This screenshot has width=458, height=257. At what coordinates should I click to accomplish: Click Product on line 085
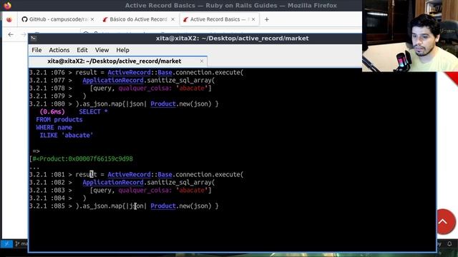tap(163, 206)
